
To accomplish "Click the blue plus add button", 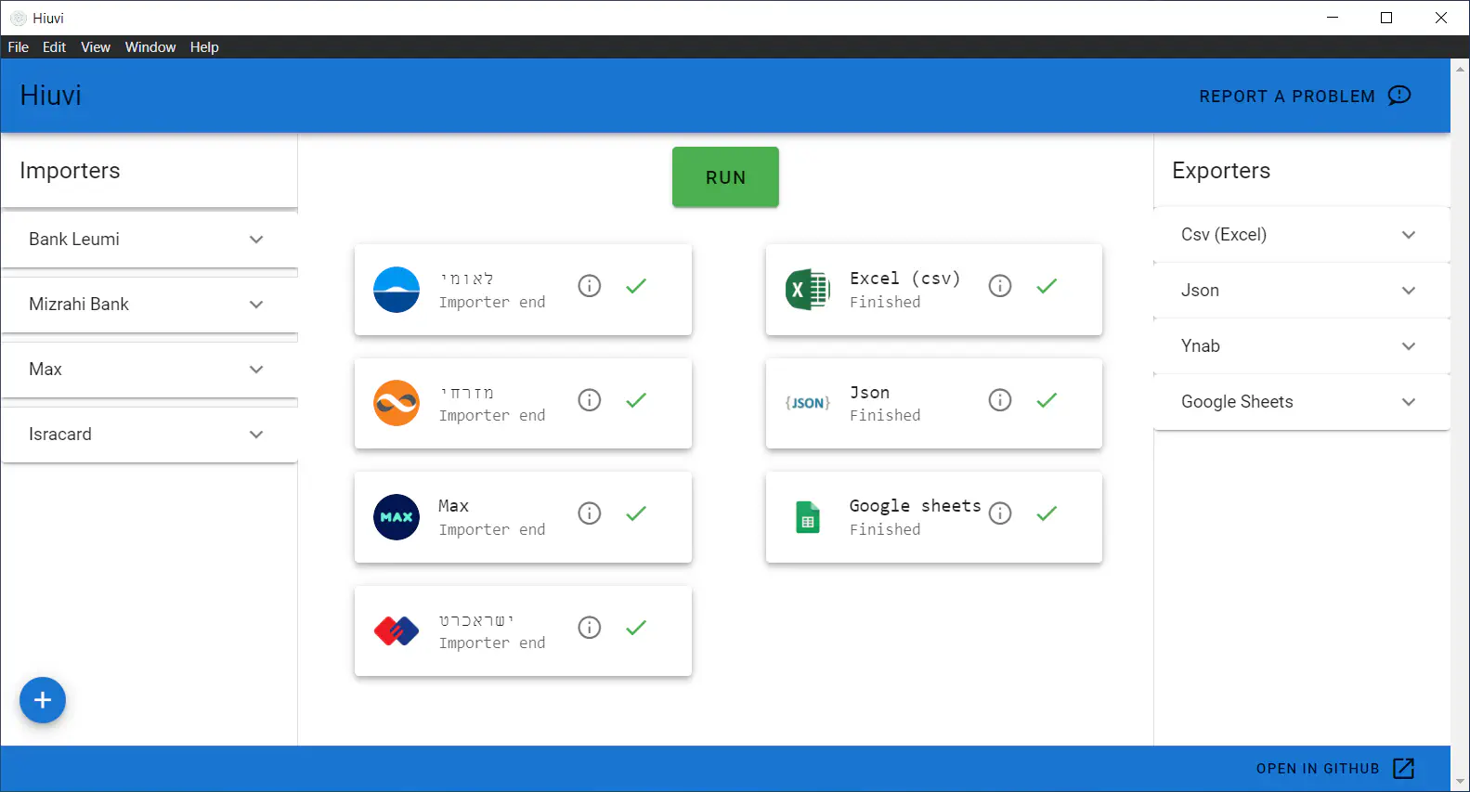I will click(x=43, y=700).
